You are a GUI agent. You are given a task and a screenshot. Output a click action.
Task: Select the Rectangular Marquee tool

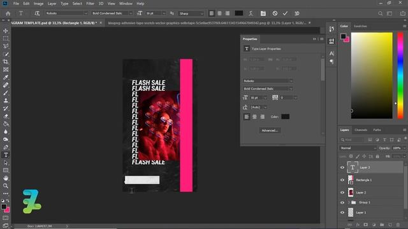pos(6,38)
